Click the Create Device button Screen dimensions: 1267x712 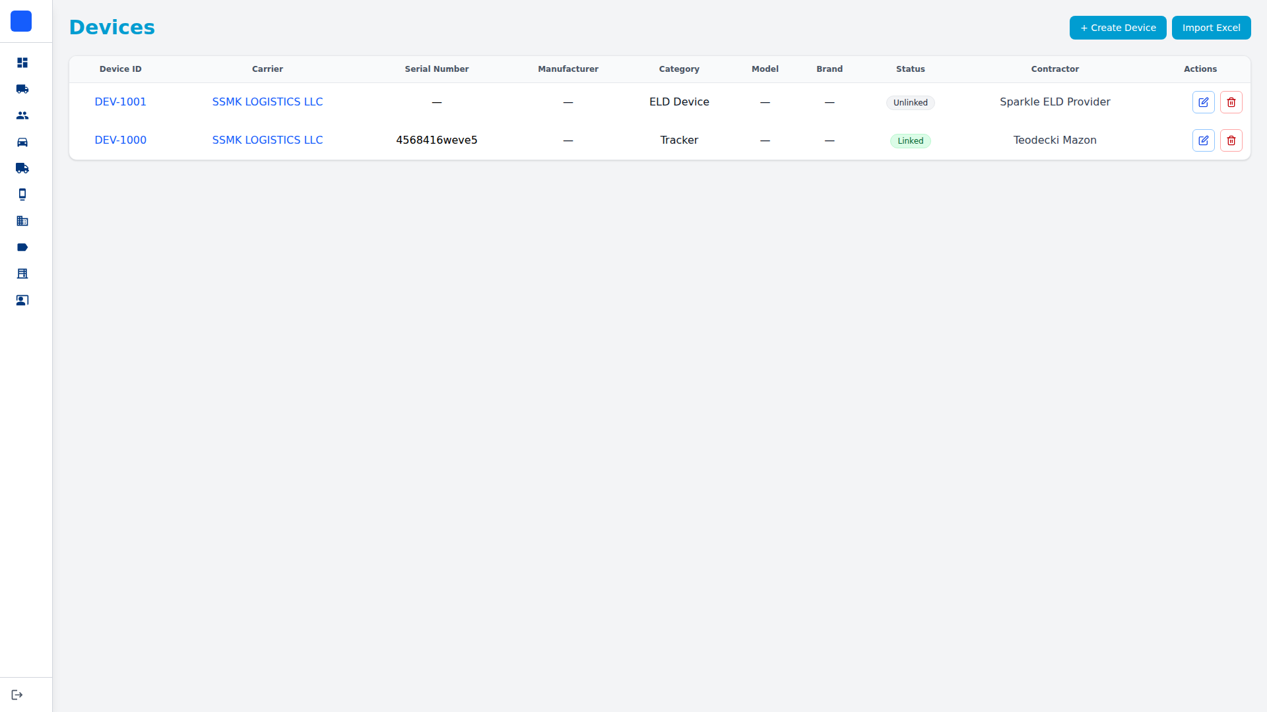click(x=1117, y=27)
